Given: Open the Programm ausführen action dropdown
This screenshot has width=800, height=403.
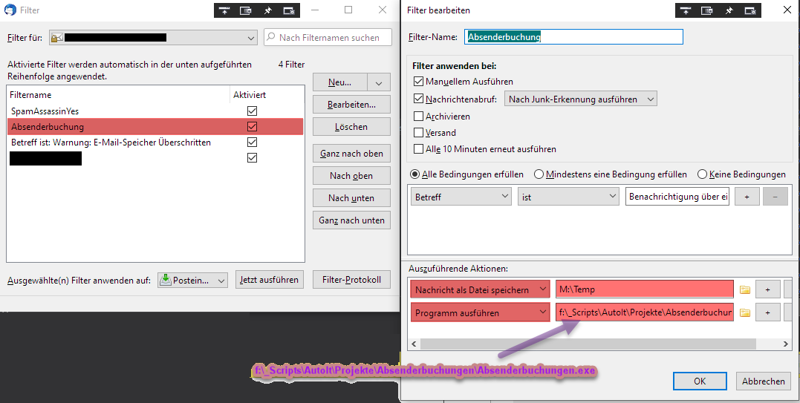Looking at the screenshot, I should point(480,312).
